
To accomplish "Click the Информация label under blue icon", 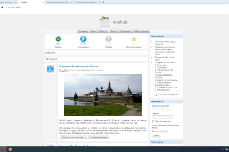I will [x=83, y=47].
